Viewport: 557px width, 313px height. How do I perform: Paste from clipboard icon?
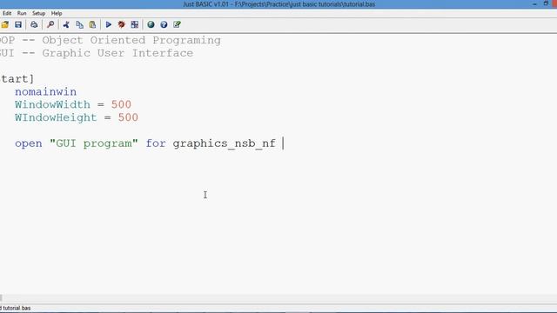coord(92,24)
